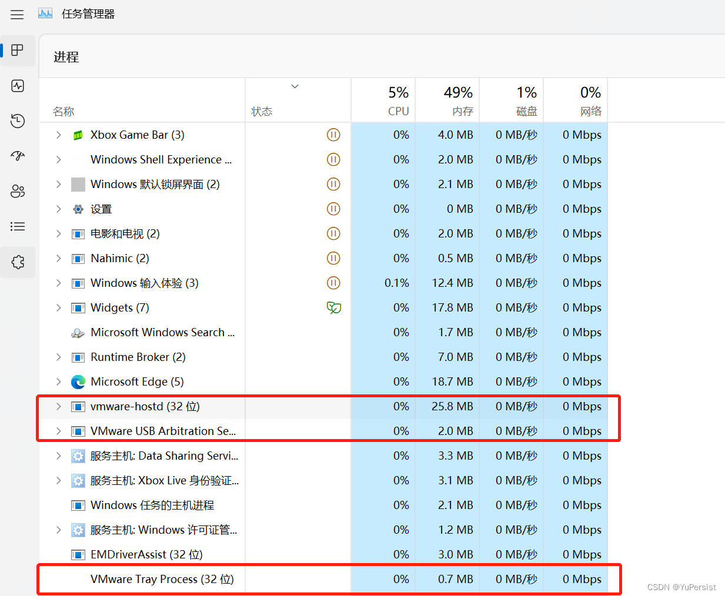Expand the VMware USB Arbitration Service row
Viewport: 725px width, 596px height.
[58, 431]
